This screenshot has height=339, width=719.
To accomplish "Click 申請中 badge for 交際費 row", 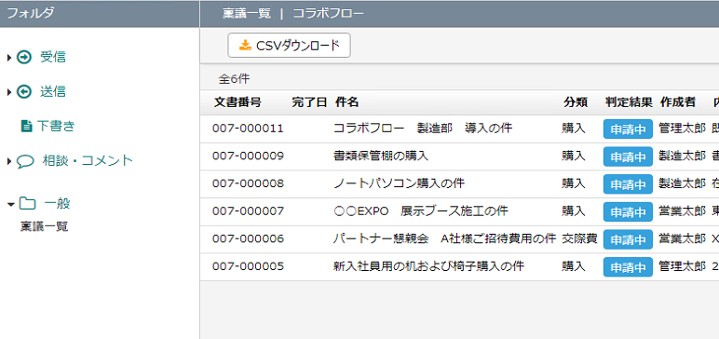I will tap(628, 240).
